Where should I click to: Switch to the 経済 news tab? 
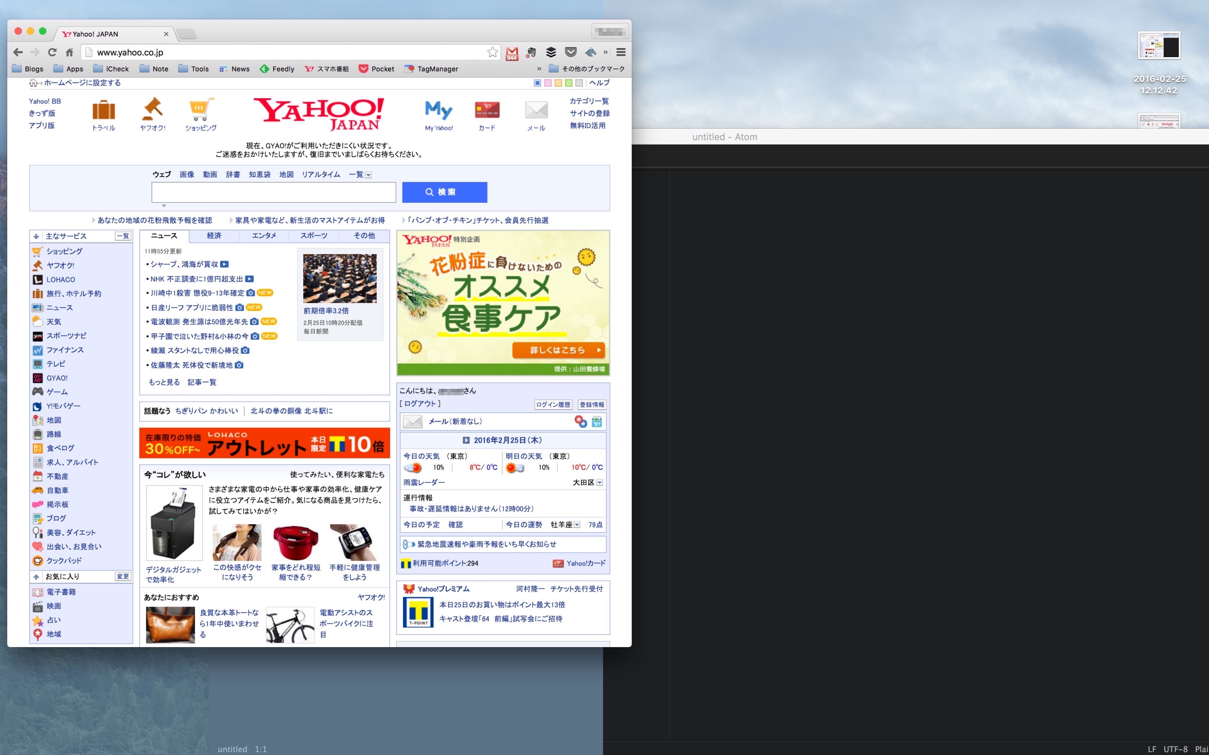pos(214,236)
